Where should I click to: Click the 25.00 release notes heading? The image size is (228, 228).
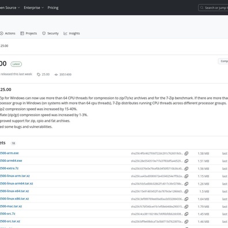[6, 90]
